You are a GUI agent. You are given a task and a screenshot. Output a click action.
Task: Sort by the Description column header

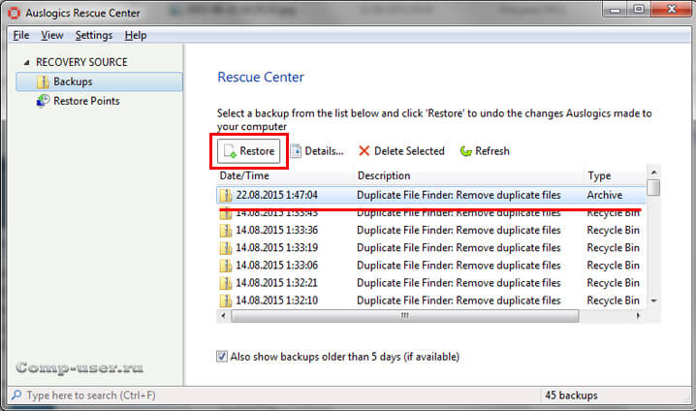coord(469,175)
